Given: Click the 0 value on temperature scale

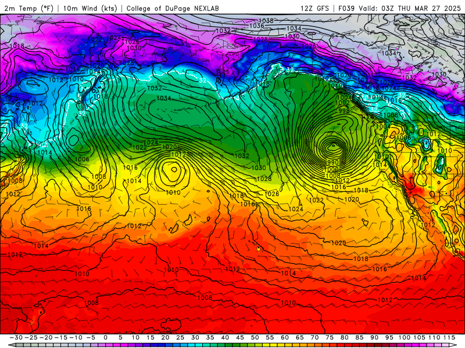Looking at the screenshot, I should tap(106, 338).
